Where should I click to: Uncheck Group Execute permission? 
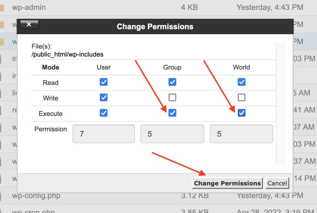(172, 113)
